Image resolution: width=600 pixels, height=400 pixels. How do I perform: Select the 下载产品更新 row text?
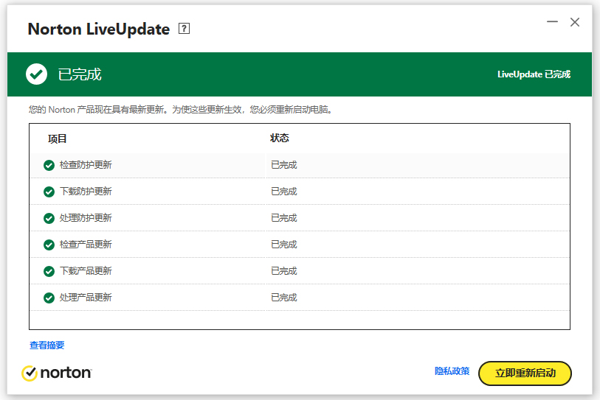pyautogui.click(x=86, y=271)
